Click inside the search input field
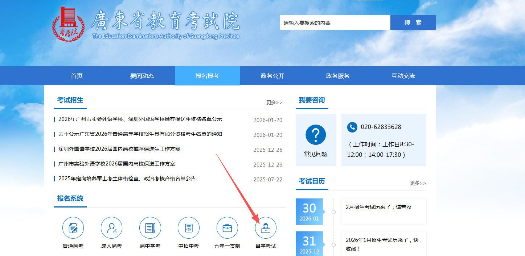 pyautogui.click(x=334, y=22)
